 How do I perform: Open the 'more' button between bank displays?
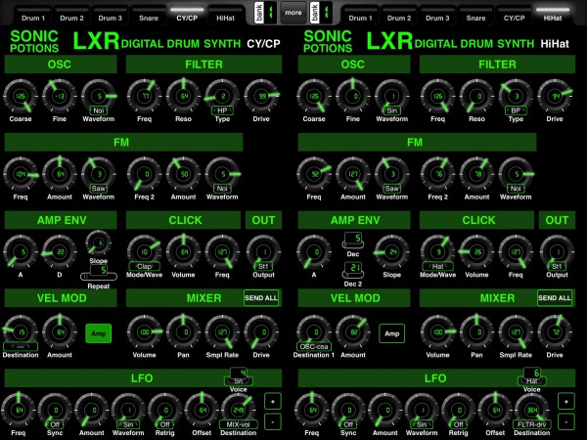[293, 13]
